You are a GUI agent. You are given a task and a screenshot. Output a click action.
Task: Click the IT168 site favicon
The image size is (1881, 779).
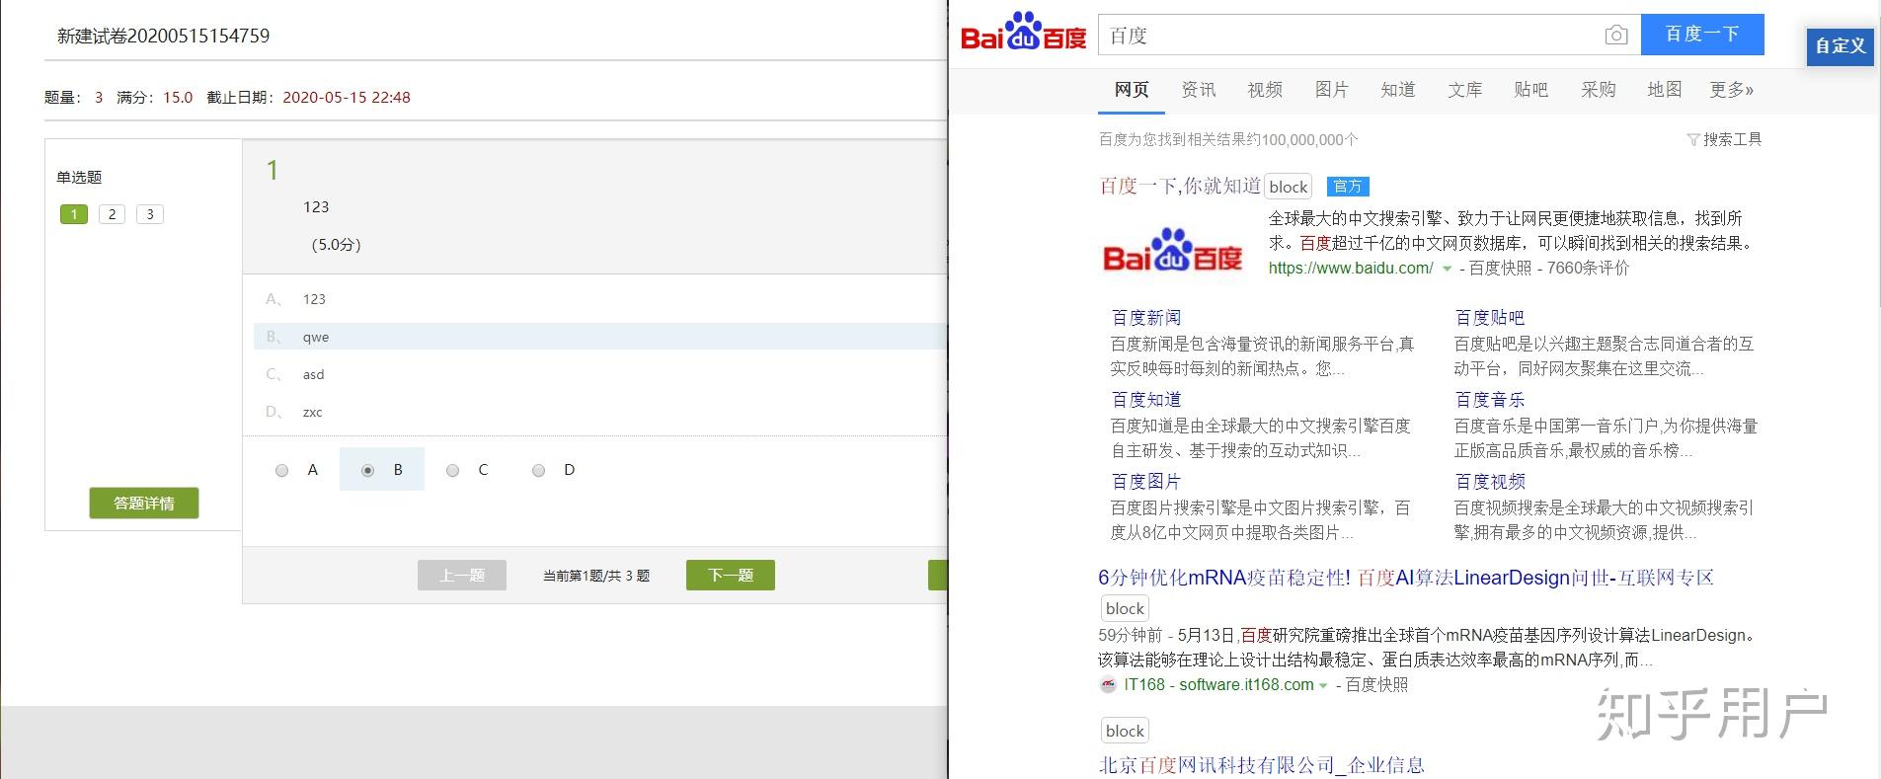1107,684
